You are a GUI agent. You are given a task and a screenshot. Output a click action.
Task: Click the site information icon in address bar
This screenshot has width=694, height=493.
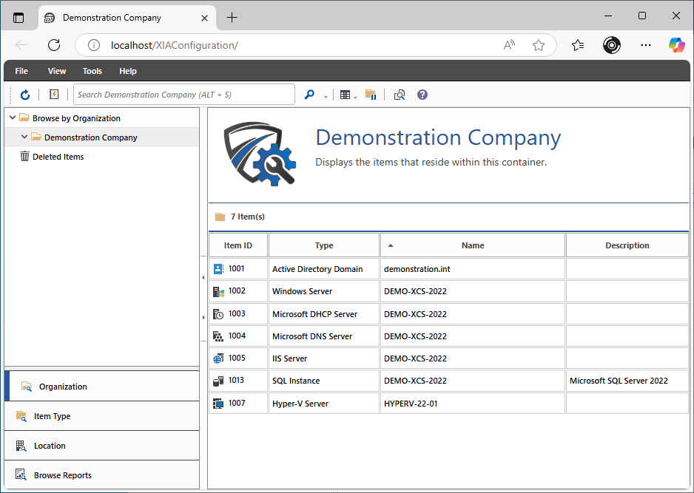[x=93, y=45]
